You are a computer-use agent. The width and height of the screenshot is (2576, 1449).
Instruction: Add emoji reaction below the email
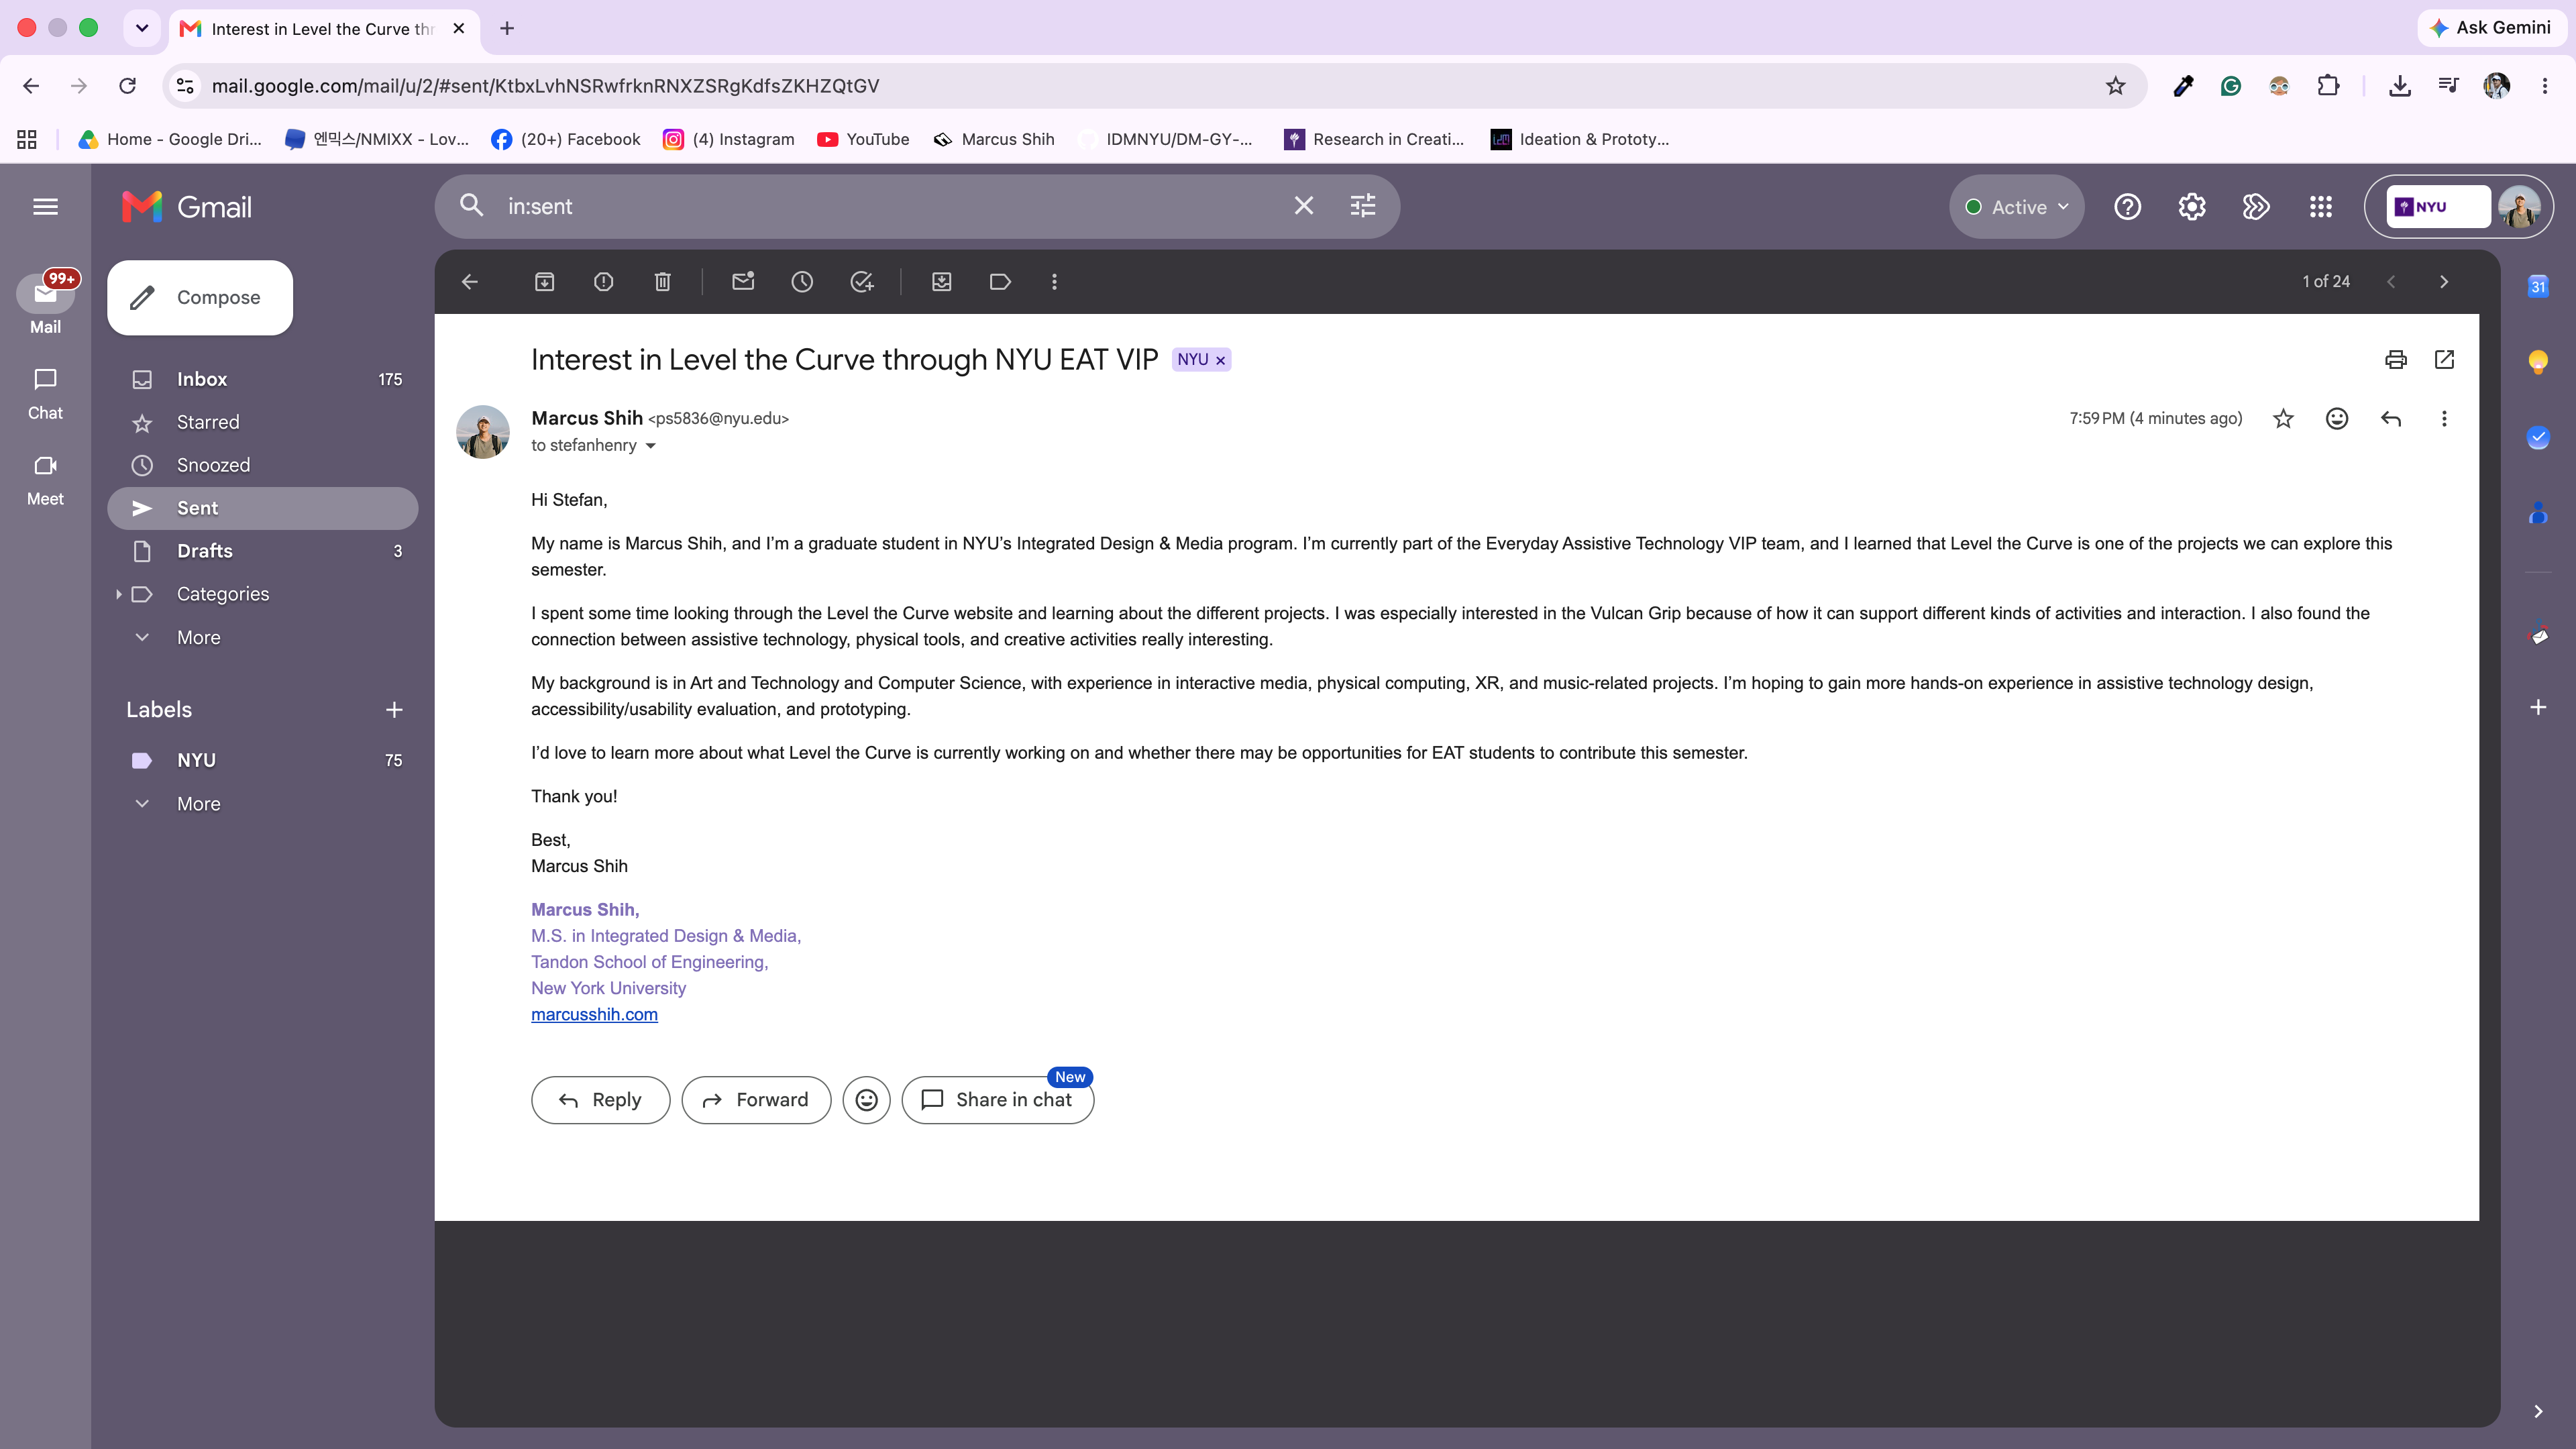click(x=866, y=1100)
